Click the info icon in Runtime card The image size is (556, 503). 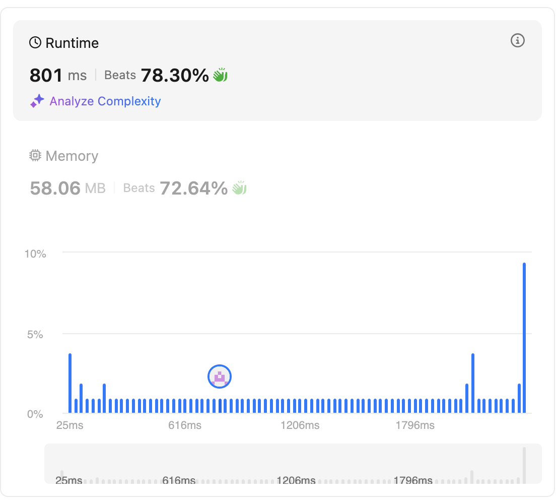tap(518, 40)
